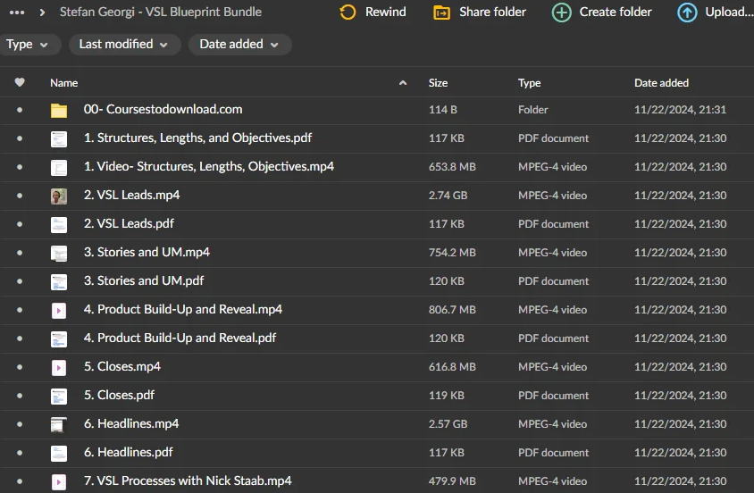Select the 6. Headlines.mp4 file name
754x493 pixels.
click(131, 423)
